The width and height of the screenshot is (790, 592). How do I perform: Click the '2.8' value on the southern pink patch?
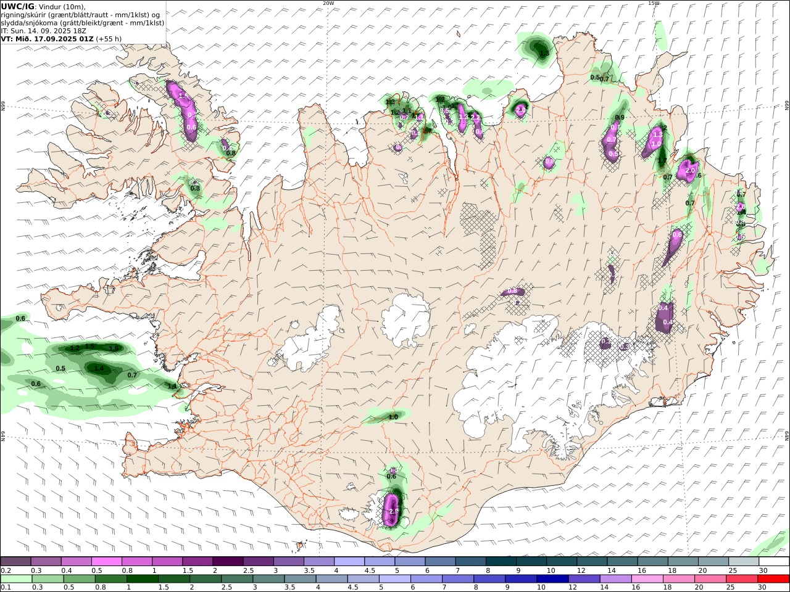pyautogui.click(x=394, y=512)
